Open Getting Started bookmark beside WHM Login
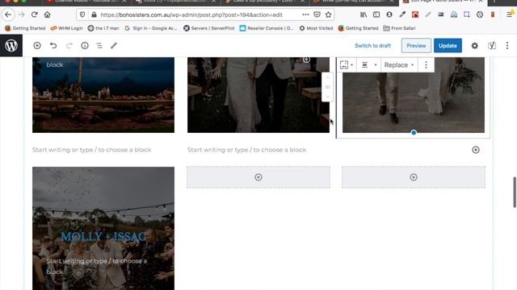Screen dimensions: 517x290 point(25,28)
